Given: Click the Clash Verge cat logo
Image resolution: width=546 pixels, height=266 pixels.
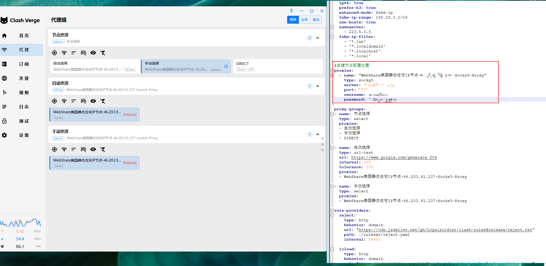Looking at the screenshot, I should click(x=4, y=20).
